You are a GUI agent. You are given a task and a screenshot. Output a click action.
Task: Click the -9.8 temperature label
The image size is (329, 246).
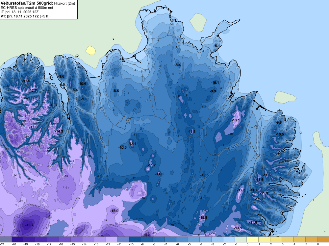click(279, 122)
